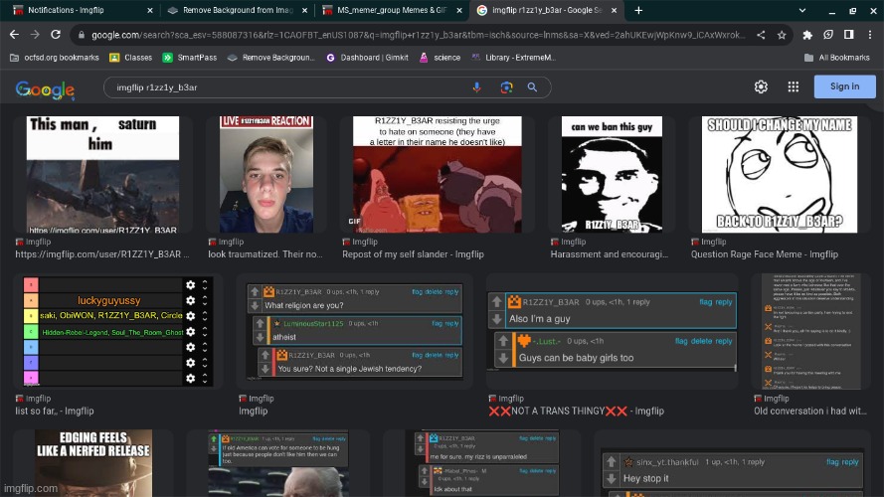Open a new browser tab
Image resolution: width=884 pixels, height=497 pixels.
pos(638,10)
